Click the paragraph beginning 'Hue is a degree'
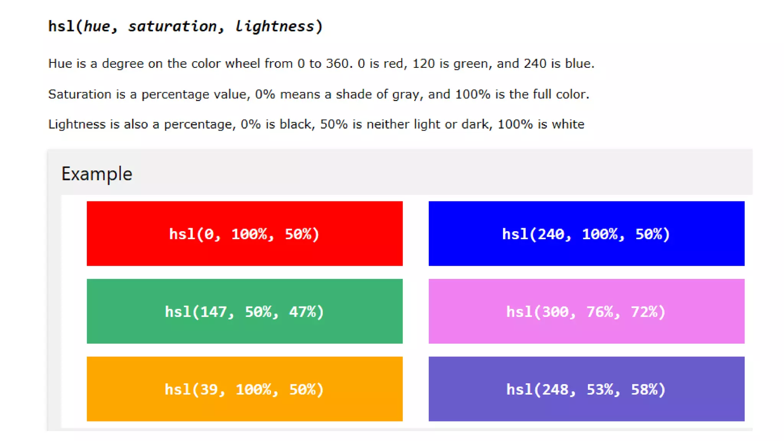Image resolution: width=784 pixels, height=441 pixels. click(x=321, y=63)
